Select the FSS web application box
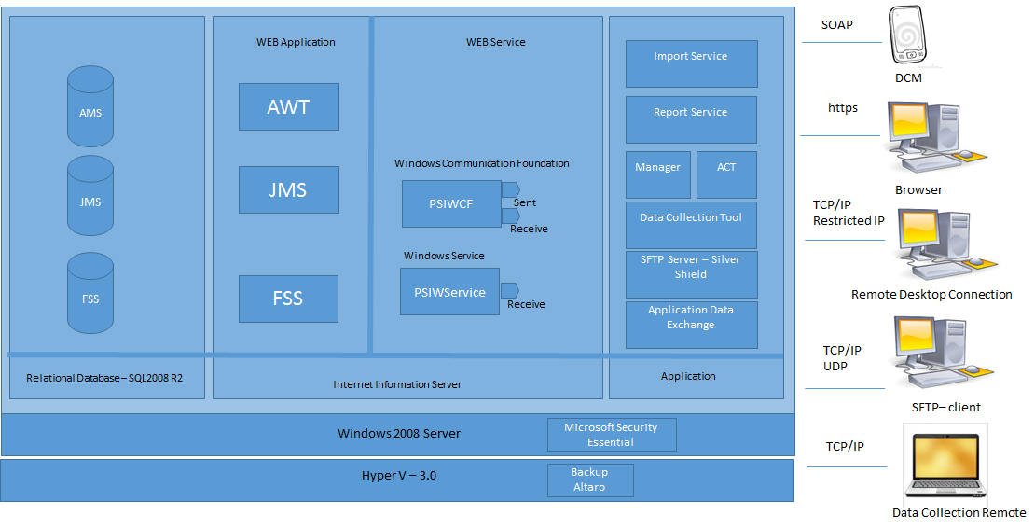 click(x=288, y=299)
